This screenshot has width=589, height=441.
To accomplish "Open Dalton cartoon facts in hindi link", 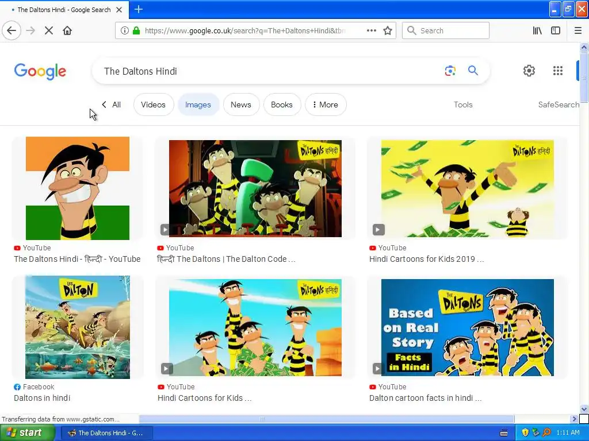I will click(x=425, y=398).
